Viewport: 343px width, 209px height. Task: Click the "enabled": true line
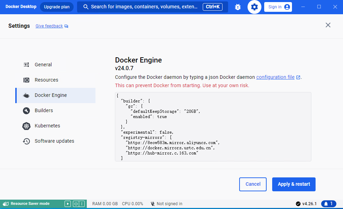[x=149, y=117]
